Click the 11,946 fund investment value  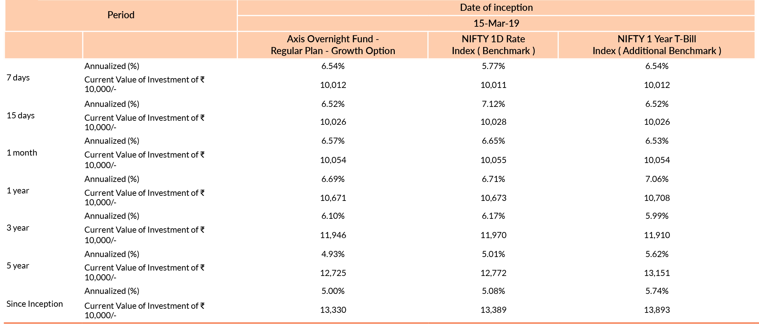333,235
